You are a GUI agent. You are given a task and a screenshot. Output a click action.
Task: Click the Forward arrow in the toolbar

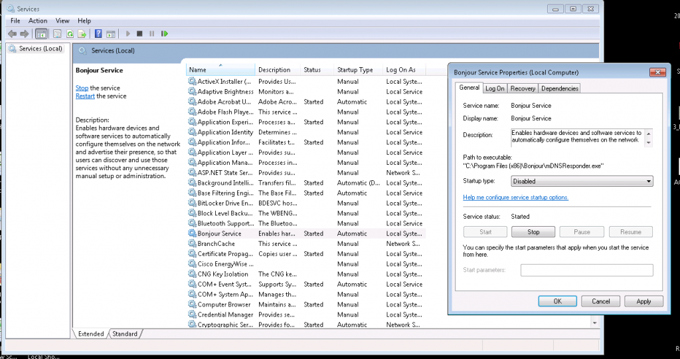[25, 34]
